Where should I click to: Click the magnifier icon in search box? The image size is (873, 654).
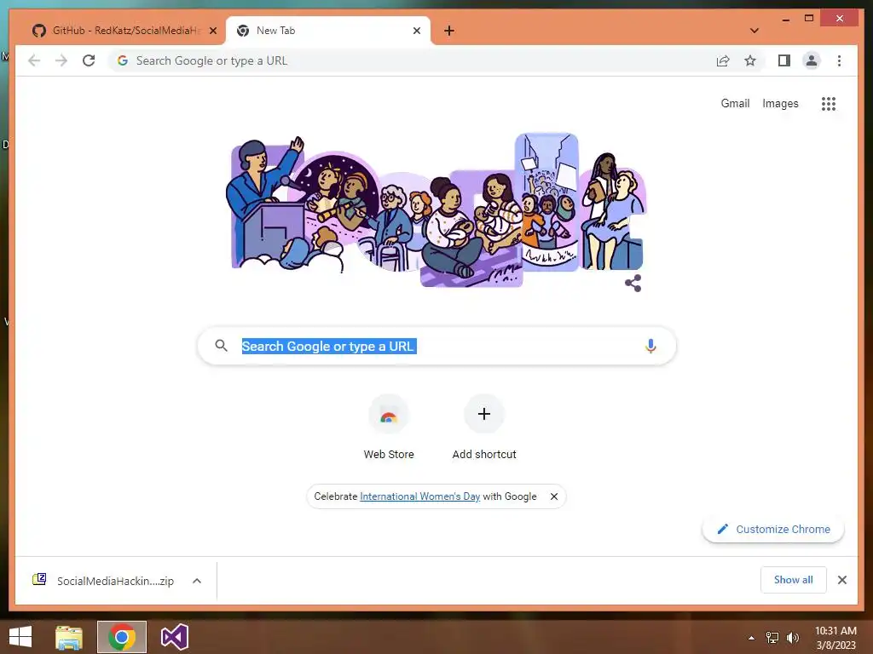point(221,346)
